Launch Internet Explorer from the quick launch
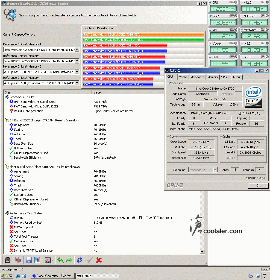 coord(18,276)
